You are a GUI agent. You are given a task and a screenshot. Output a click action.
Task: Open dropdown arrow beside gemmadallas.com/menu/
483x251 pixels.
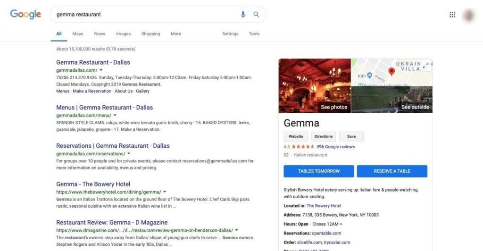115,115
